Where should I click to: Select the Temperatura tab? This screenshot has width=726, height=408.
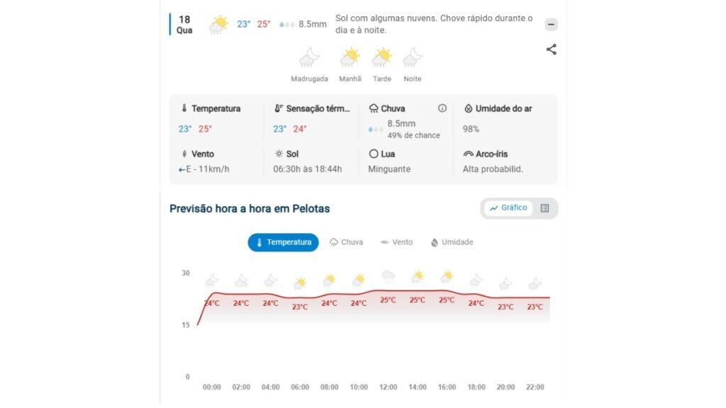[283, 242]
